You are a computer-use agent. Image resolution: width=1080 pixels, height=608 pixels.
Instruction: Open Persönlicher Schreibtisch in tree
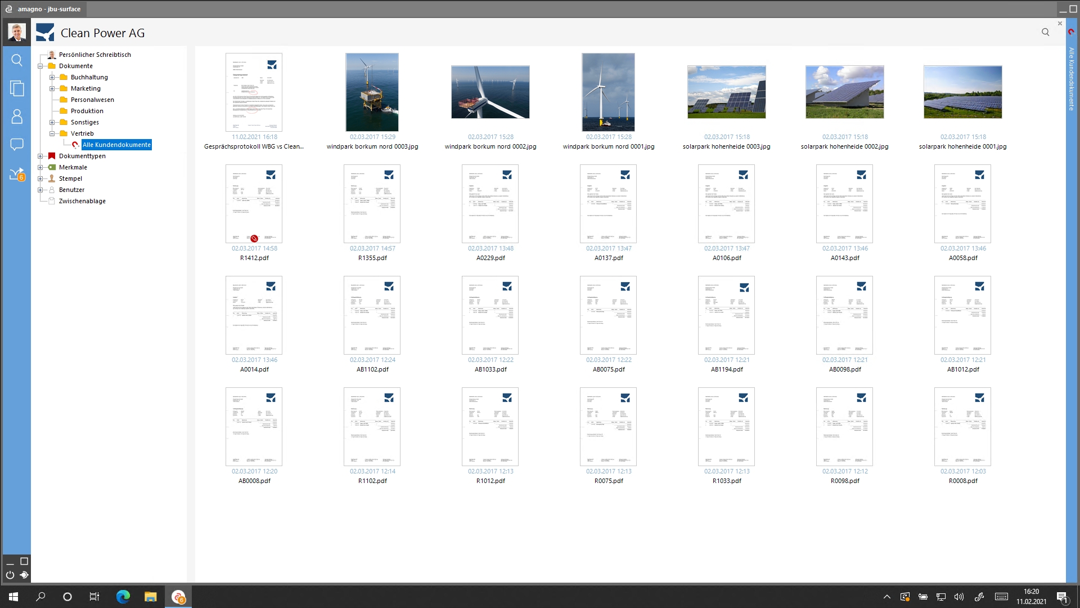94,55
